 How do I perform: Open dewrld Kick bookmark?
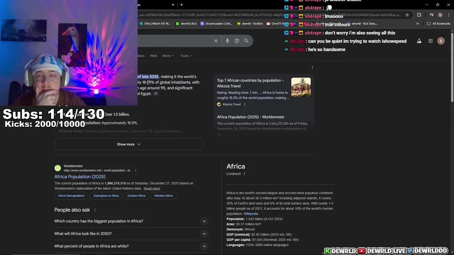(x=186, y=24)
